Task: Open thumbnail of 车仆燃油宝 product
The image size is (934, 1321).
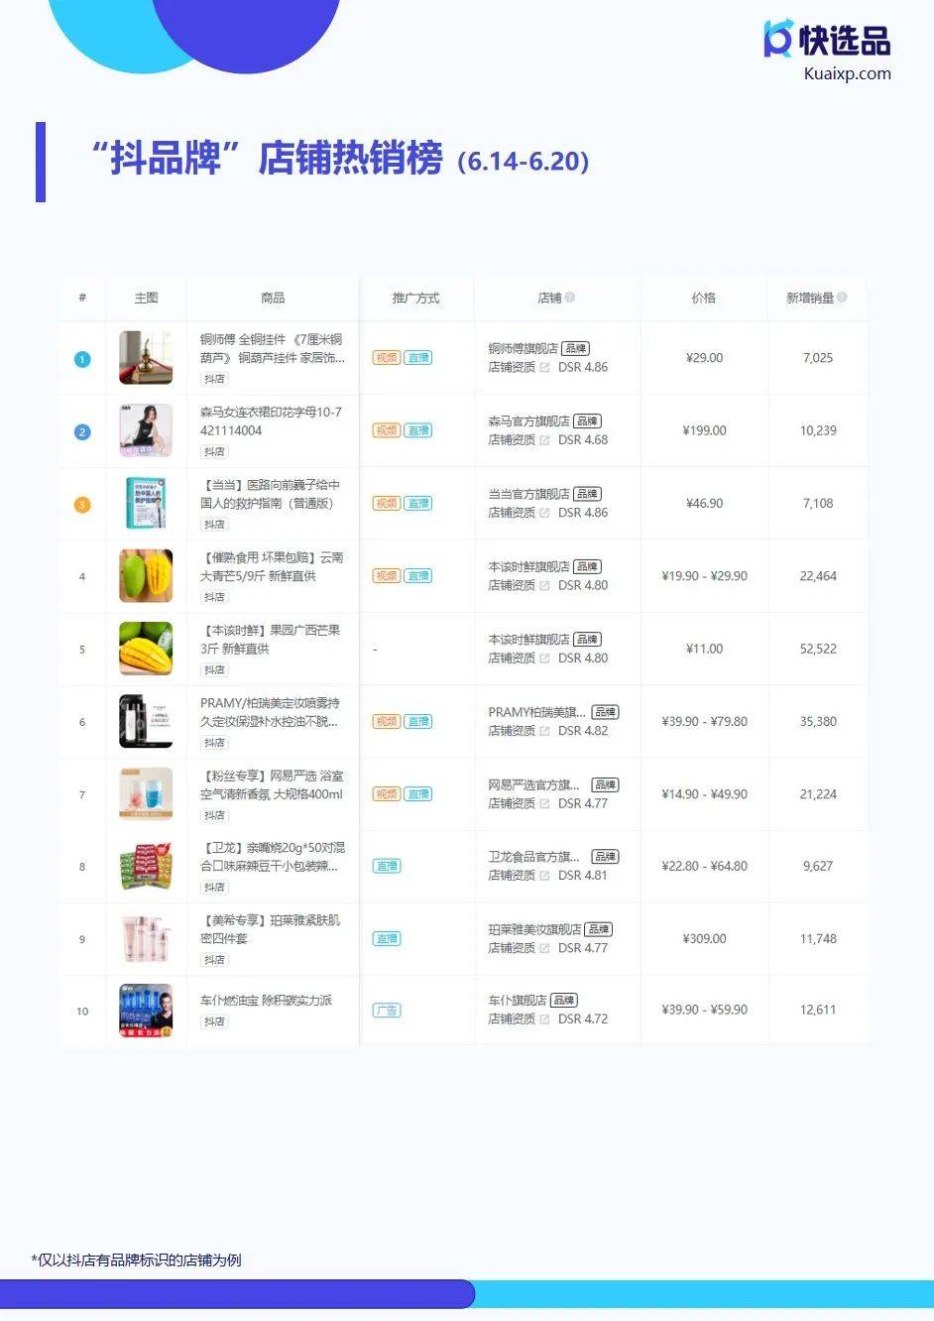Action: (x=146, y=1011)
